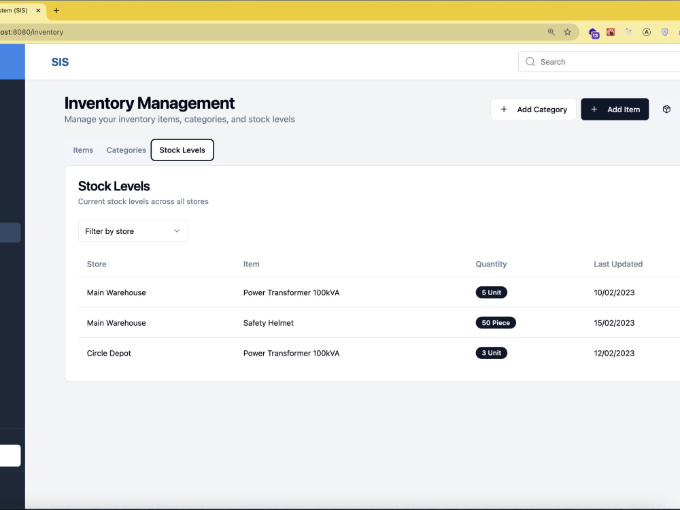Click the 10/02/2023 date cell
Image resolution: width=680 pixels, height=510 pixels.
point(614,292)
